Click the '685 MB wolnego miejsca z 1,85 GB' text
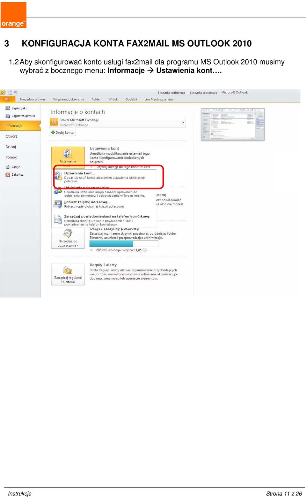 121,250
